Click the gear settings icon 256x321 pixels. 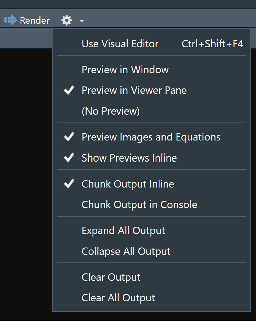[x=67, y=20]
